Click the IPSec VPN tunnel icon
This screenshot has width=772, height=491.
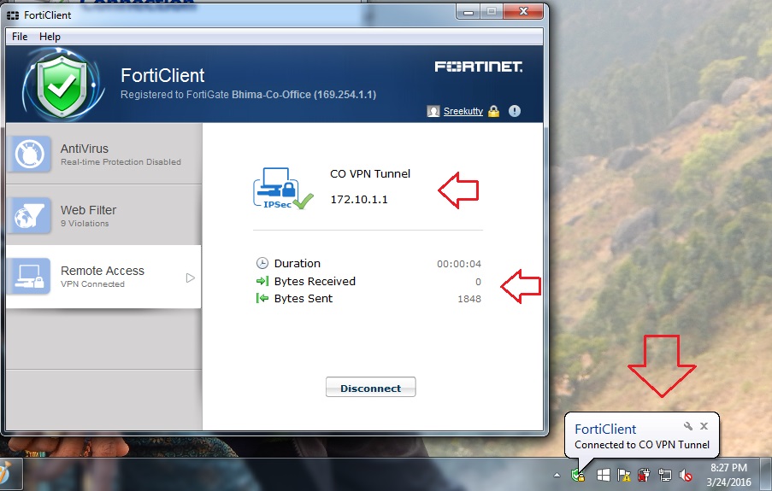282,189
